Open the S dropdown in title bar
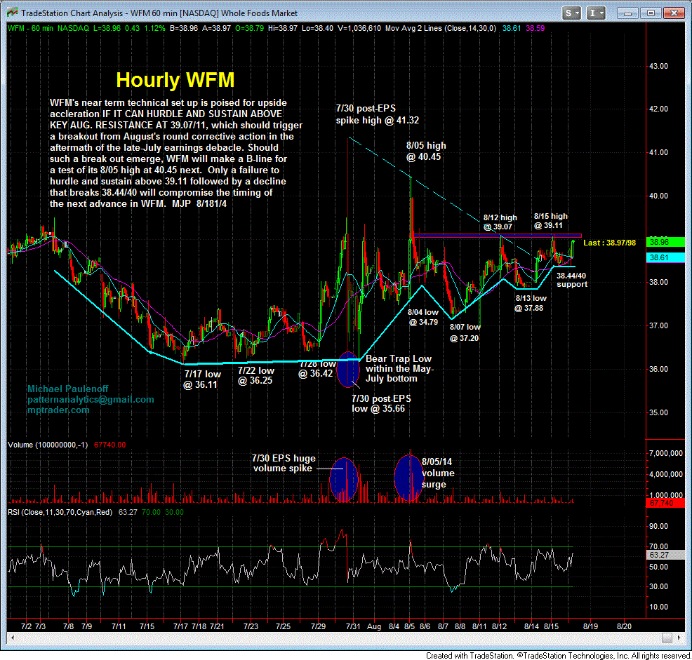This screenshot has width=692, height=660. point(572,13)
